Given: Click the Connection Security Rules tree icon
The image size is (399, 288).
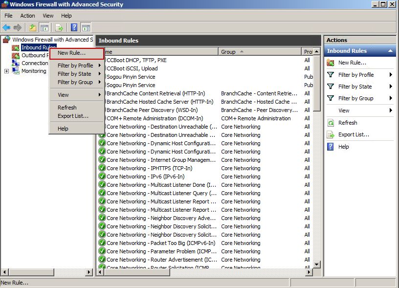Looking at the screenshot, I should [x=16, y=63].
